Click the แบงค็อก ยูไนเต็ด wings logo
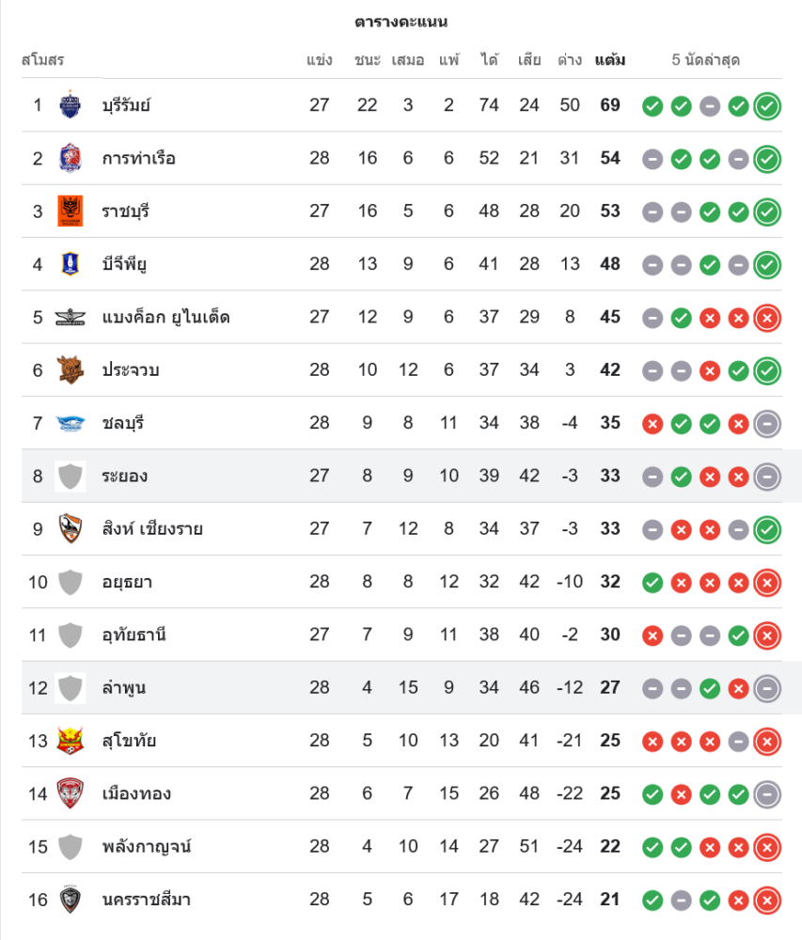The width and height of the screenshot is (802, 940). (x=71, y=317)
